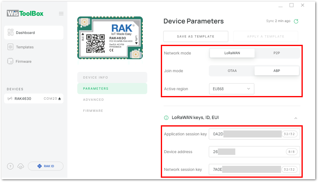This screenshot has width=318, height=182.
Task: Set join mode to OTAA
Action: pyautogui.click(x=232, y=71)
